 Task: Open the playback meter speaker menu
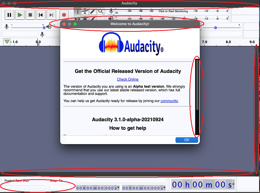click(x=111, y=18)
